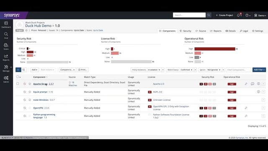Remove the Ignore filter
This screenshot has width=268, height=151.
pyautogui.click(x=223, y=70)
